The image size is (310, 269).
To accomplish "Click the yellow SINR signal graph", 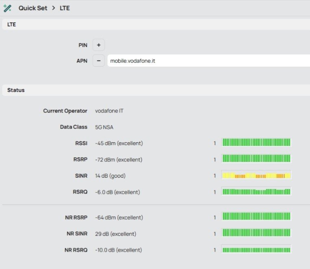I will point(256,176).
